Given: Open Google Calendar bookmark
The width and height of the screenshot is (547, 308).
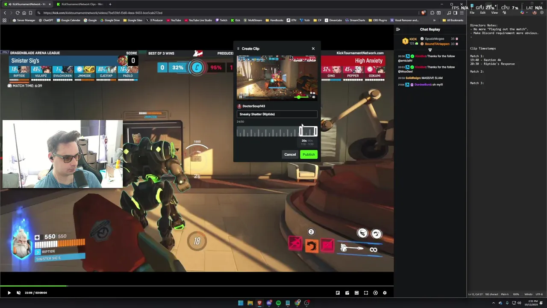Looking at the screenshot, I should coord(69,20).
